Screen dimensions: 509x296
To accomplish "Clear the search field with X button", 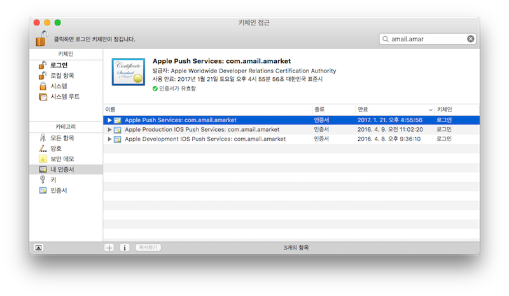I will (470, 39).
